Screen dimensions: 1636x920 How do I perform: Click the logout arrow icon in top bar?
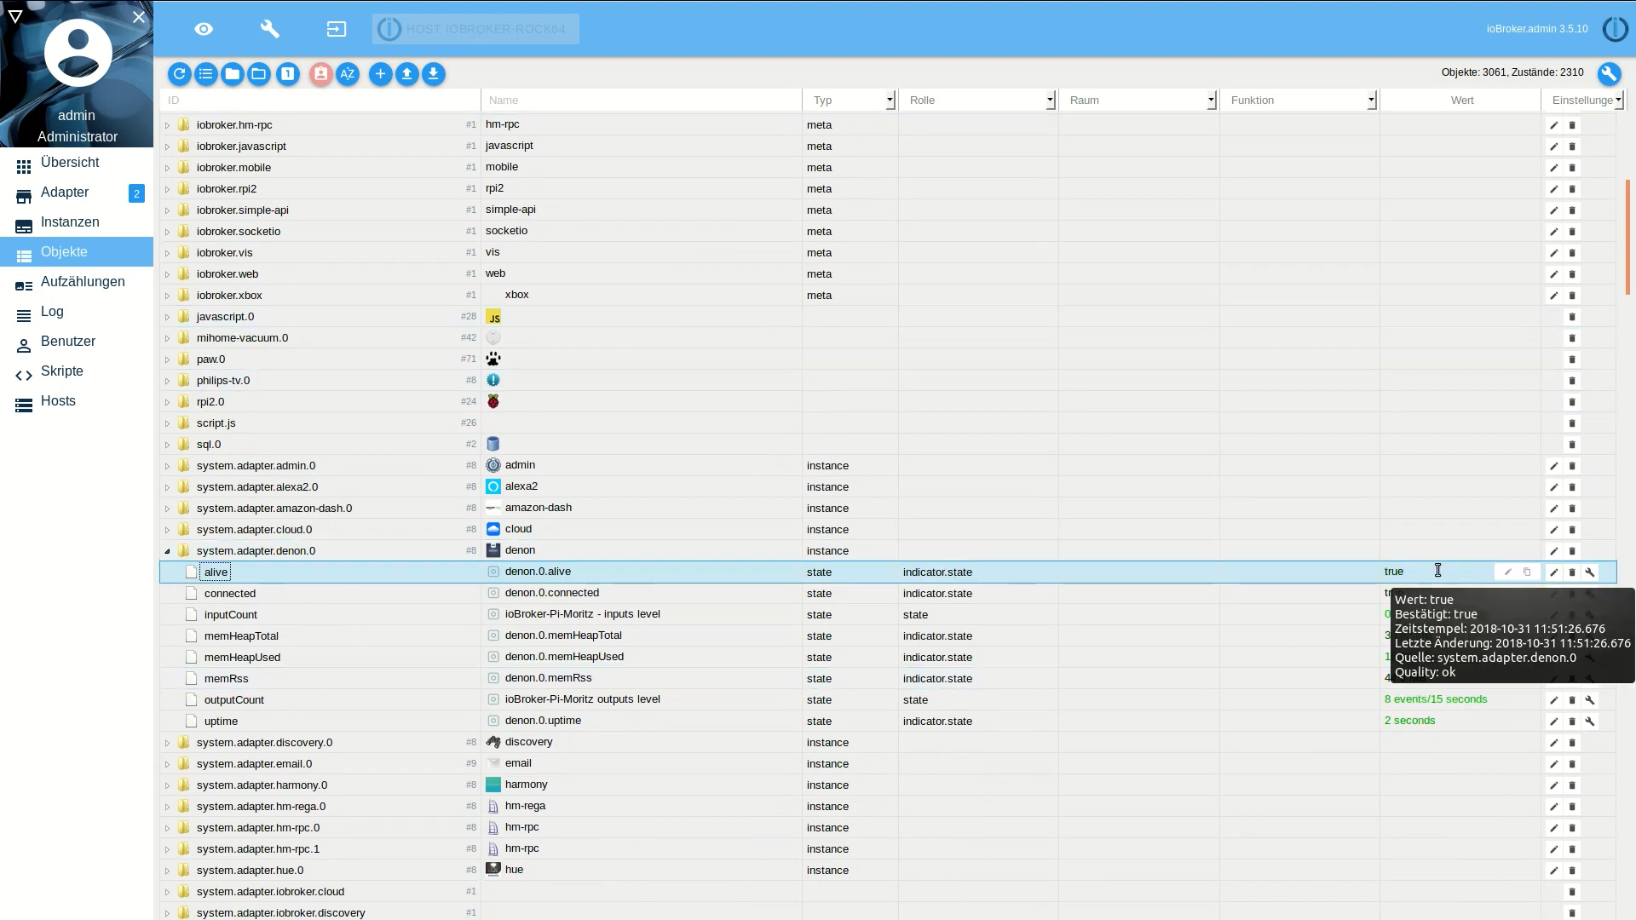[x=337, y=29]
